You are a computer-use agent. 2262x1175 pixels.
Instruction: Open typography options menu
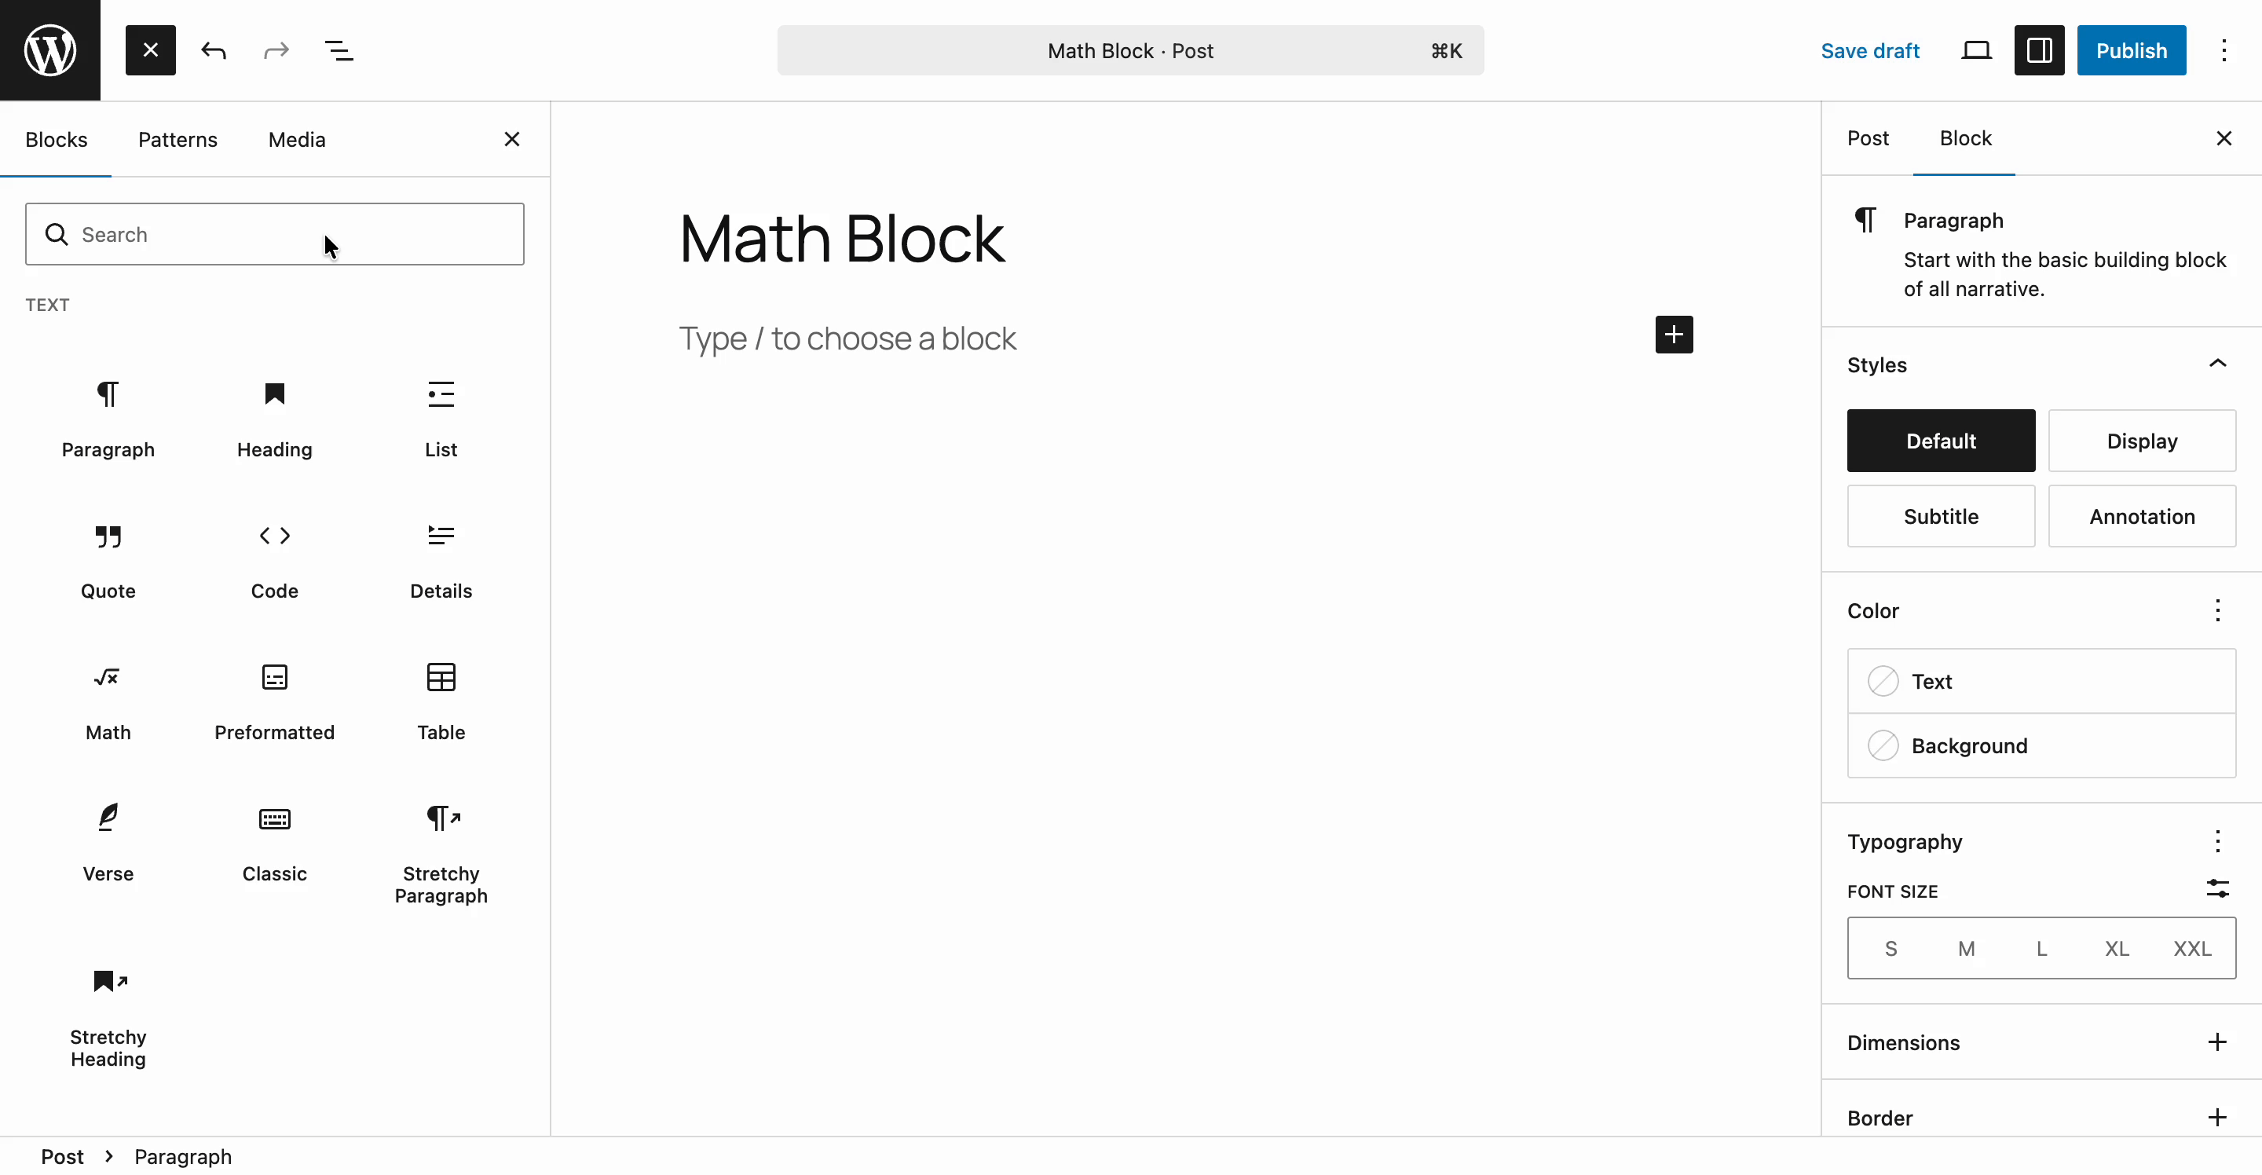click(x=2219, y=841)
